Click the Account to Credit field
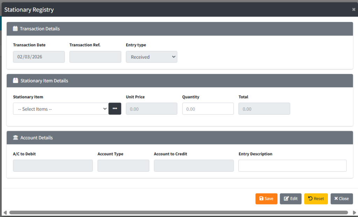 [x=194, y=166]
